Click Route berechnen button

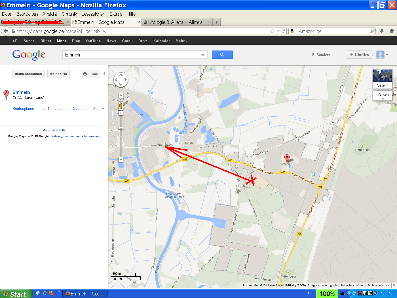tap(28, 74)
